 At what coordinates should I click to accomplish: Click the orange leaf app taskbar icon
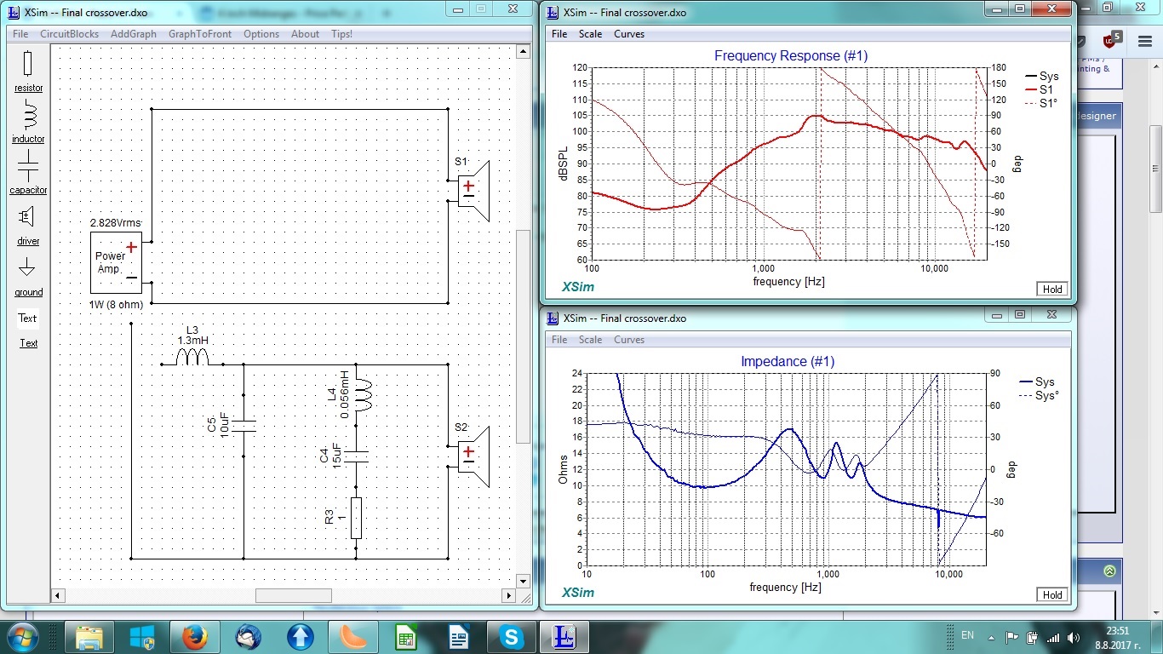(353, 637)
